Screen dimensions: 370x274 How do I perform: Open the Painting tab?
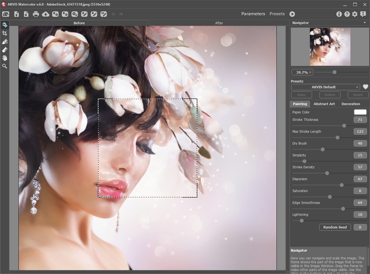click(300, 104)
